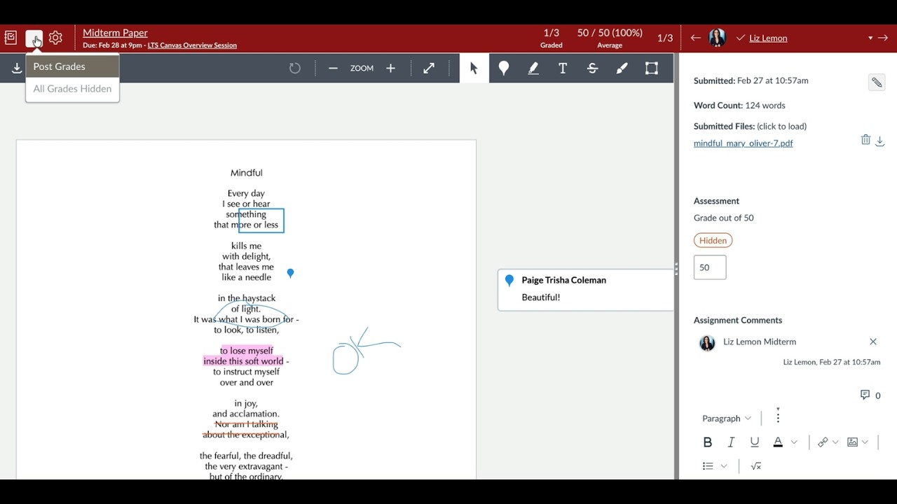Toggle full screen document view
Image resolution: width=897 pixels, height=504 pixels.
tap(429, 68)
